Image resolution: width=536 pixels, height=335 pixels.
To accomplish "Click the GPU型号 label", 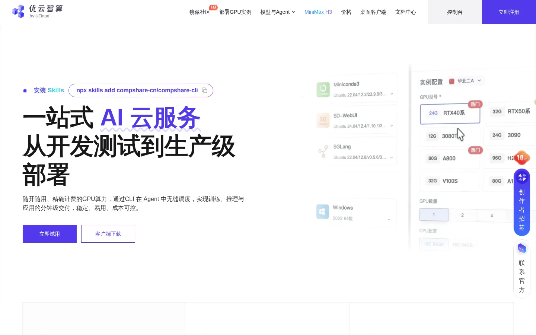I will click(429, 97).
